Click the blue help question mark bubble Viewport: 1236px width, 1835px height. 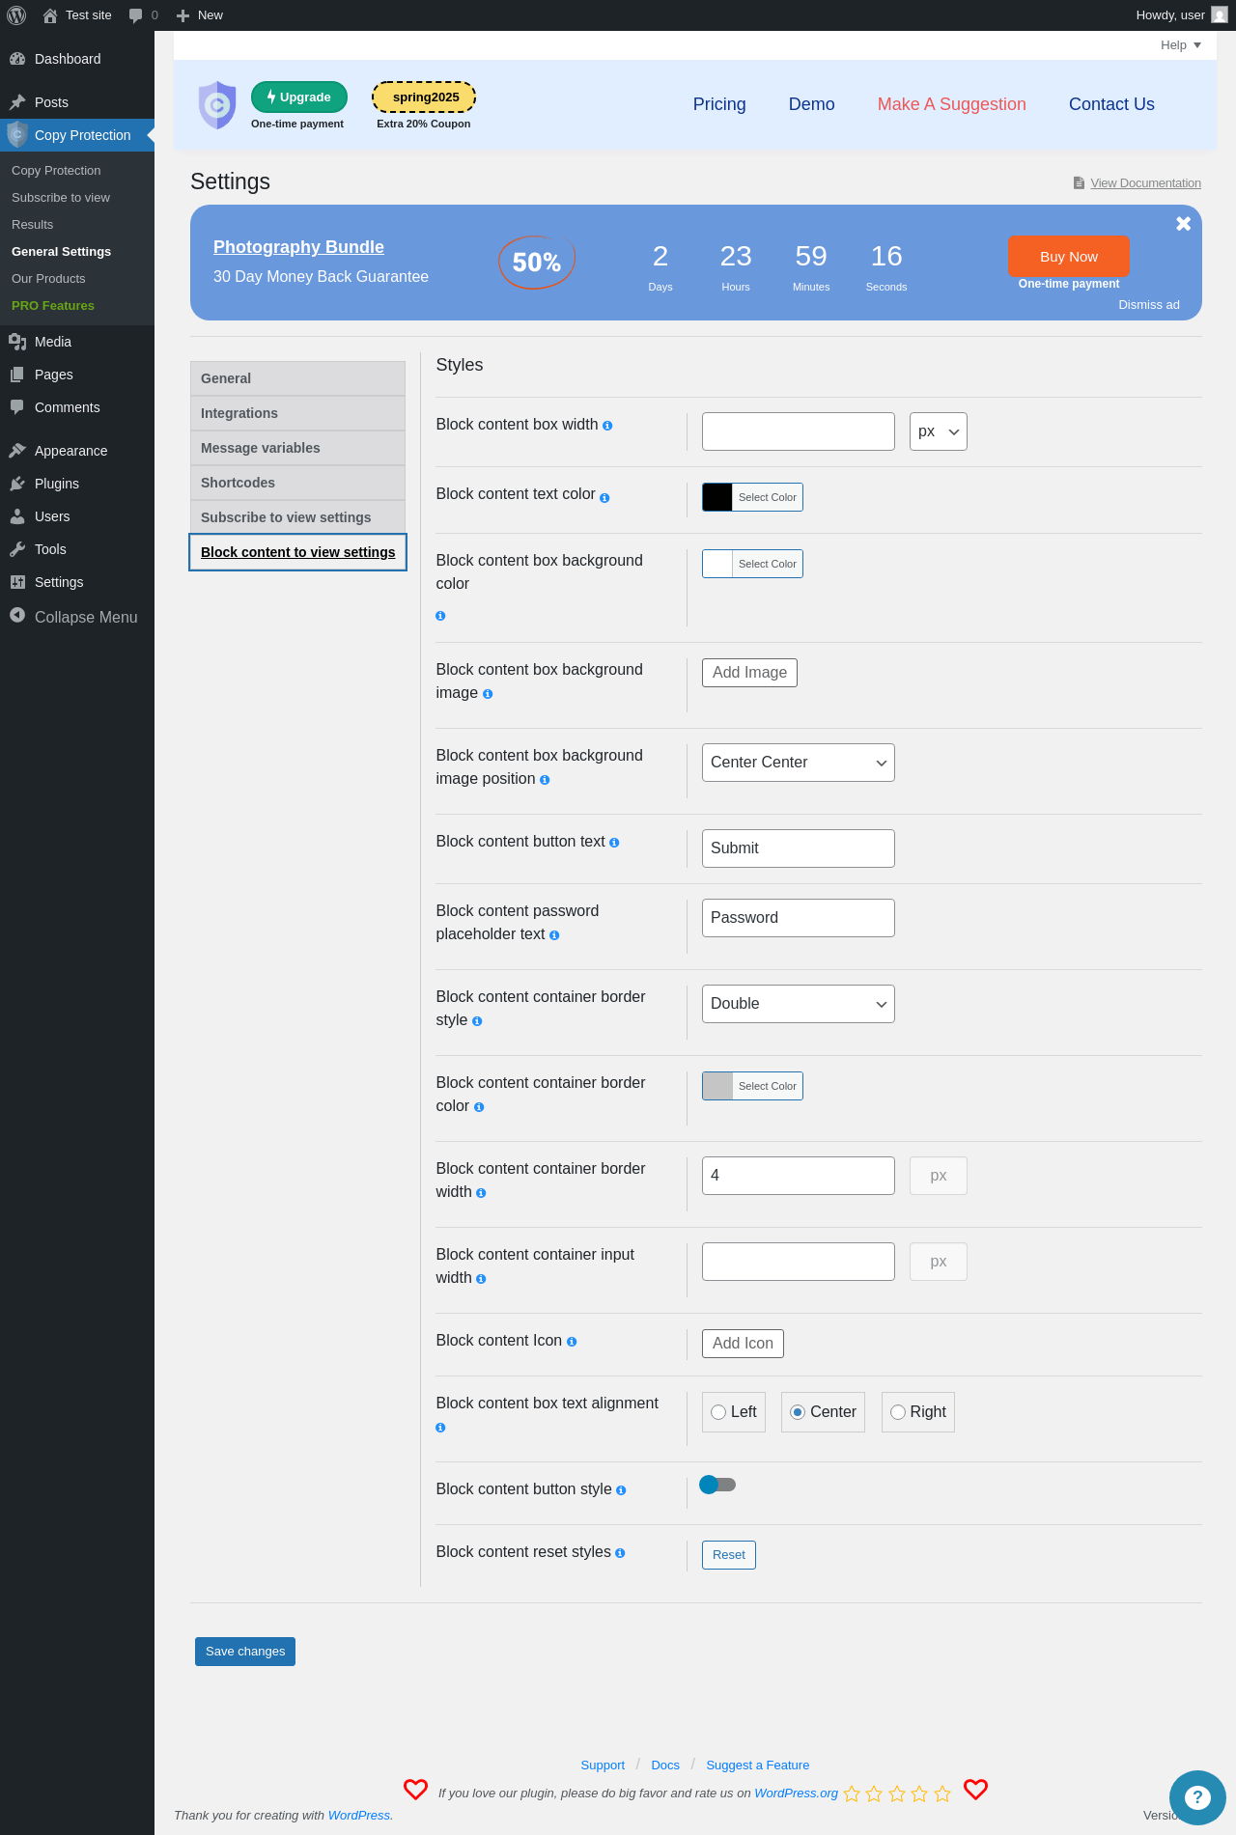[x=1197, y=1797]
